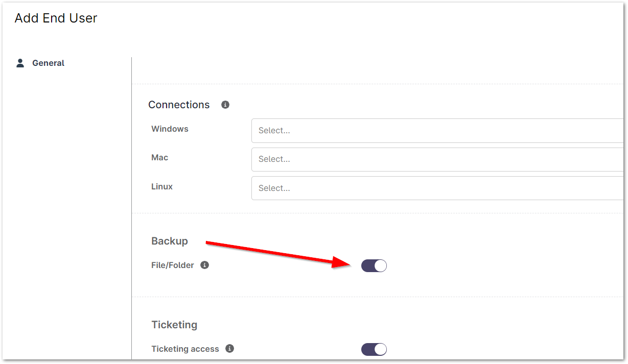Select the General sidebar tab
The width and height of the screenshot is (628, 364).
point(48,63)
